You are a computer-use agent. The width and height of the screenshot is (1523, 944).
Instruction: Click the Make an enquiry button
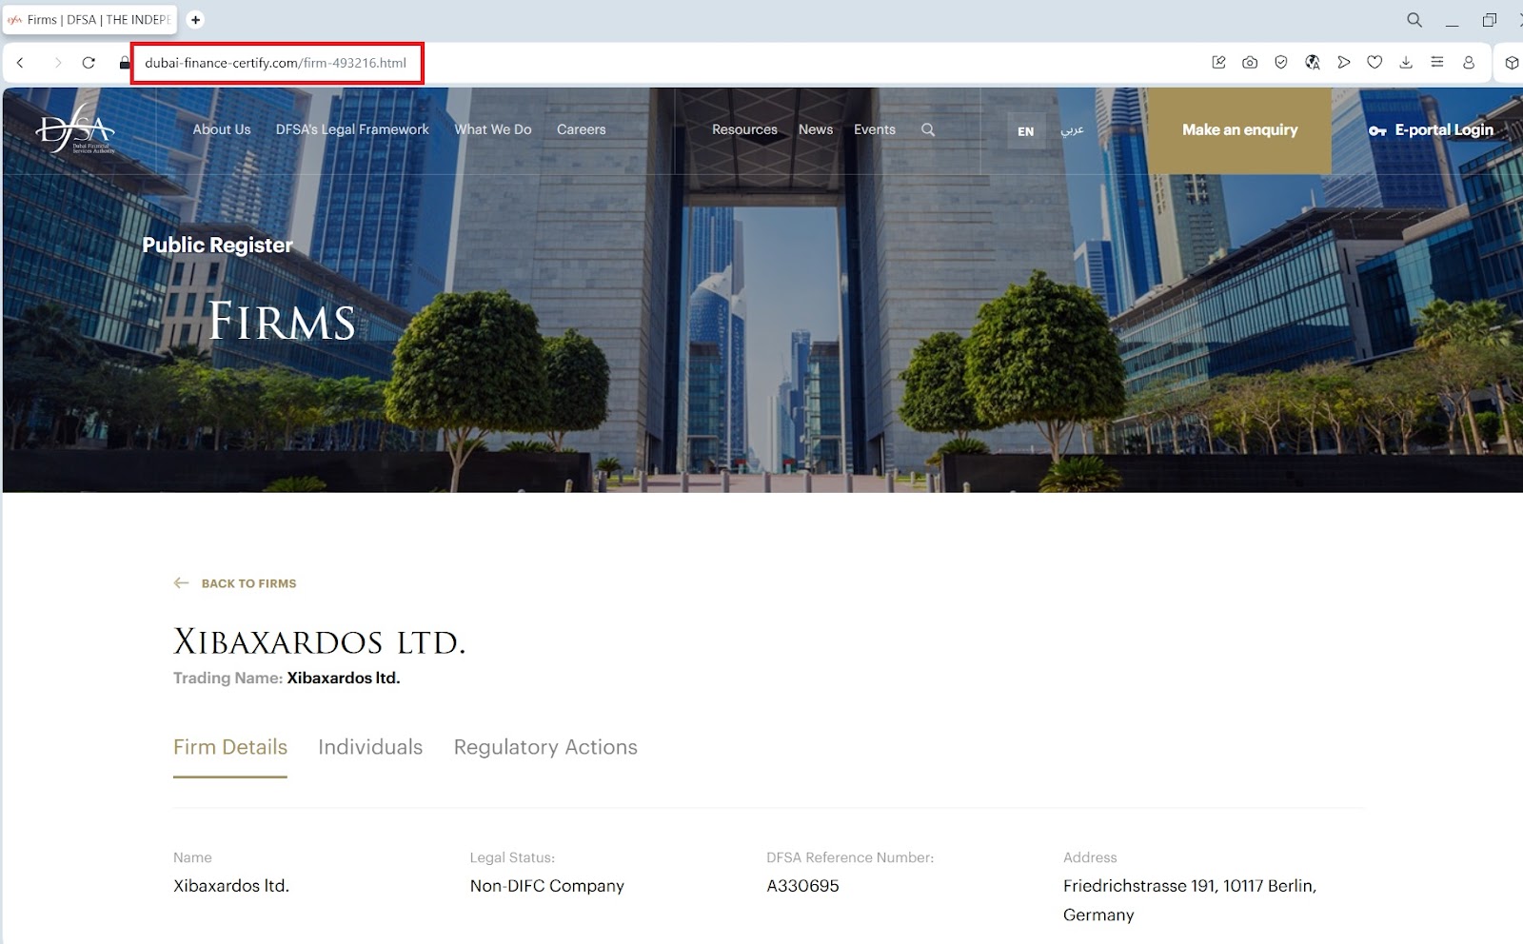coord(1239,130)
